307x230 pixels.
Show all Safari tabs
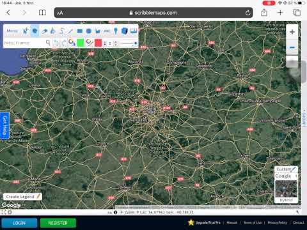pyautogui.click(x=297, y=13)
